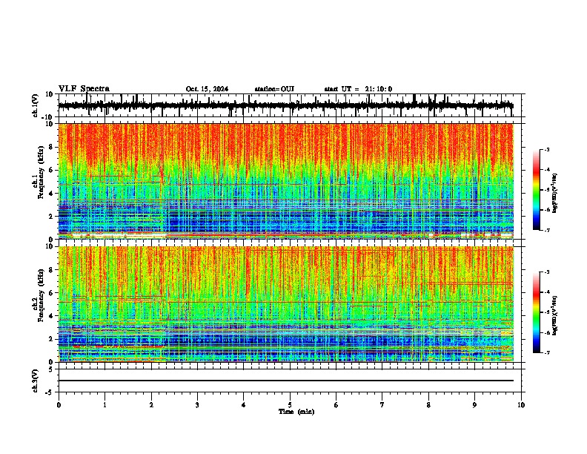Viewport: 587px width, 454px height.
Task: Click the "VLF Spectra" plot title
Action: coord(84,89)
